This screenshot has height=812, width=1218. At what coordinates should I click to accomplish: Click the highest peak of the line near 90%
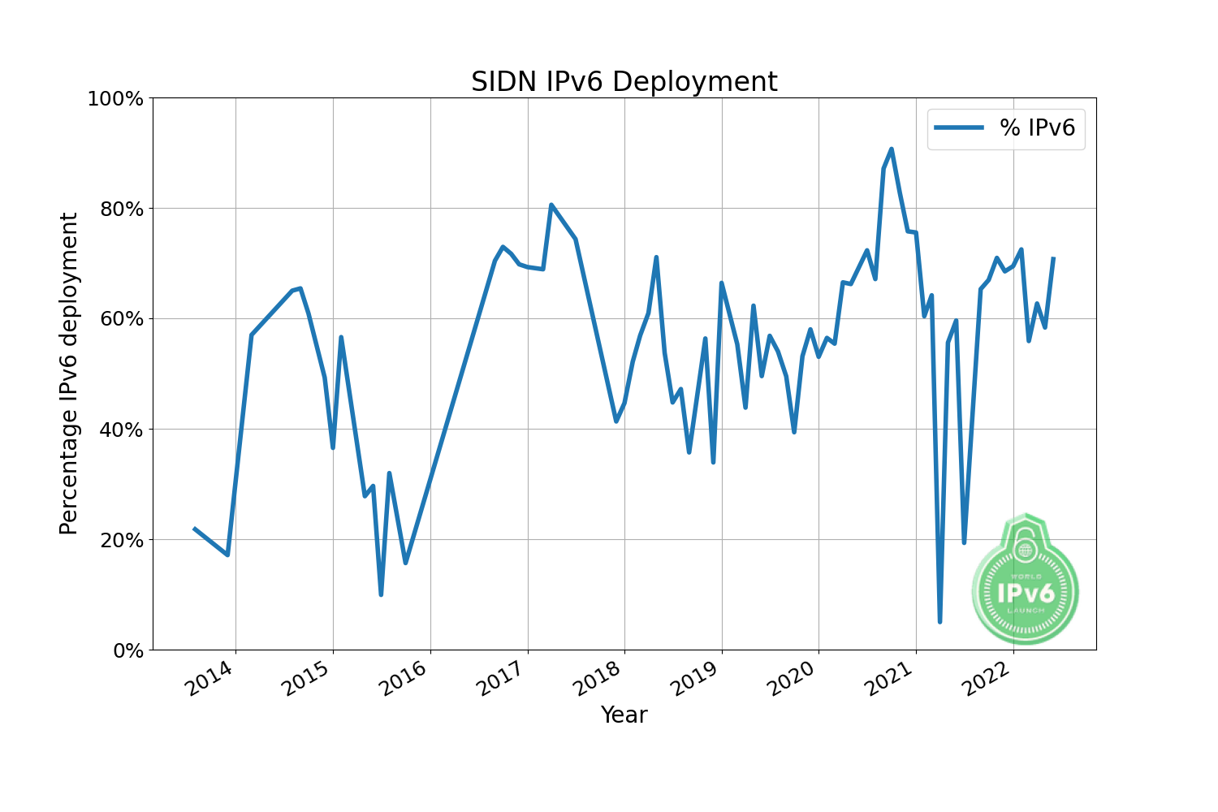point(892,149)
